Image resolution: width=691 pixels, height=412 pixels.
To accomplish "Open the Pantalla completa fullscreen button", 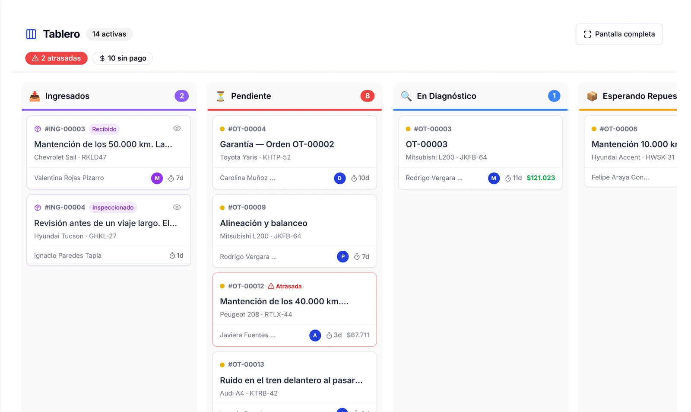I will pyautogui.click(x=619, y=34).
